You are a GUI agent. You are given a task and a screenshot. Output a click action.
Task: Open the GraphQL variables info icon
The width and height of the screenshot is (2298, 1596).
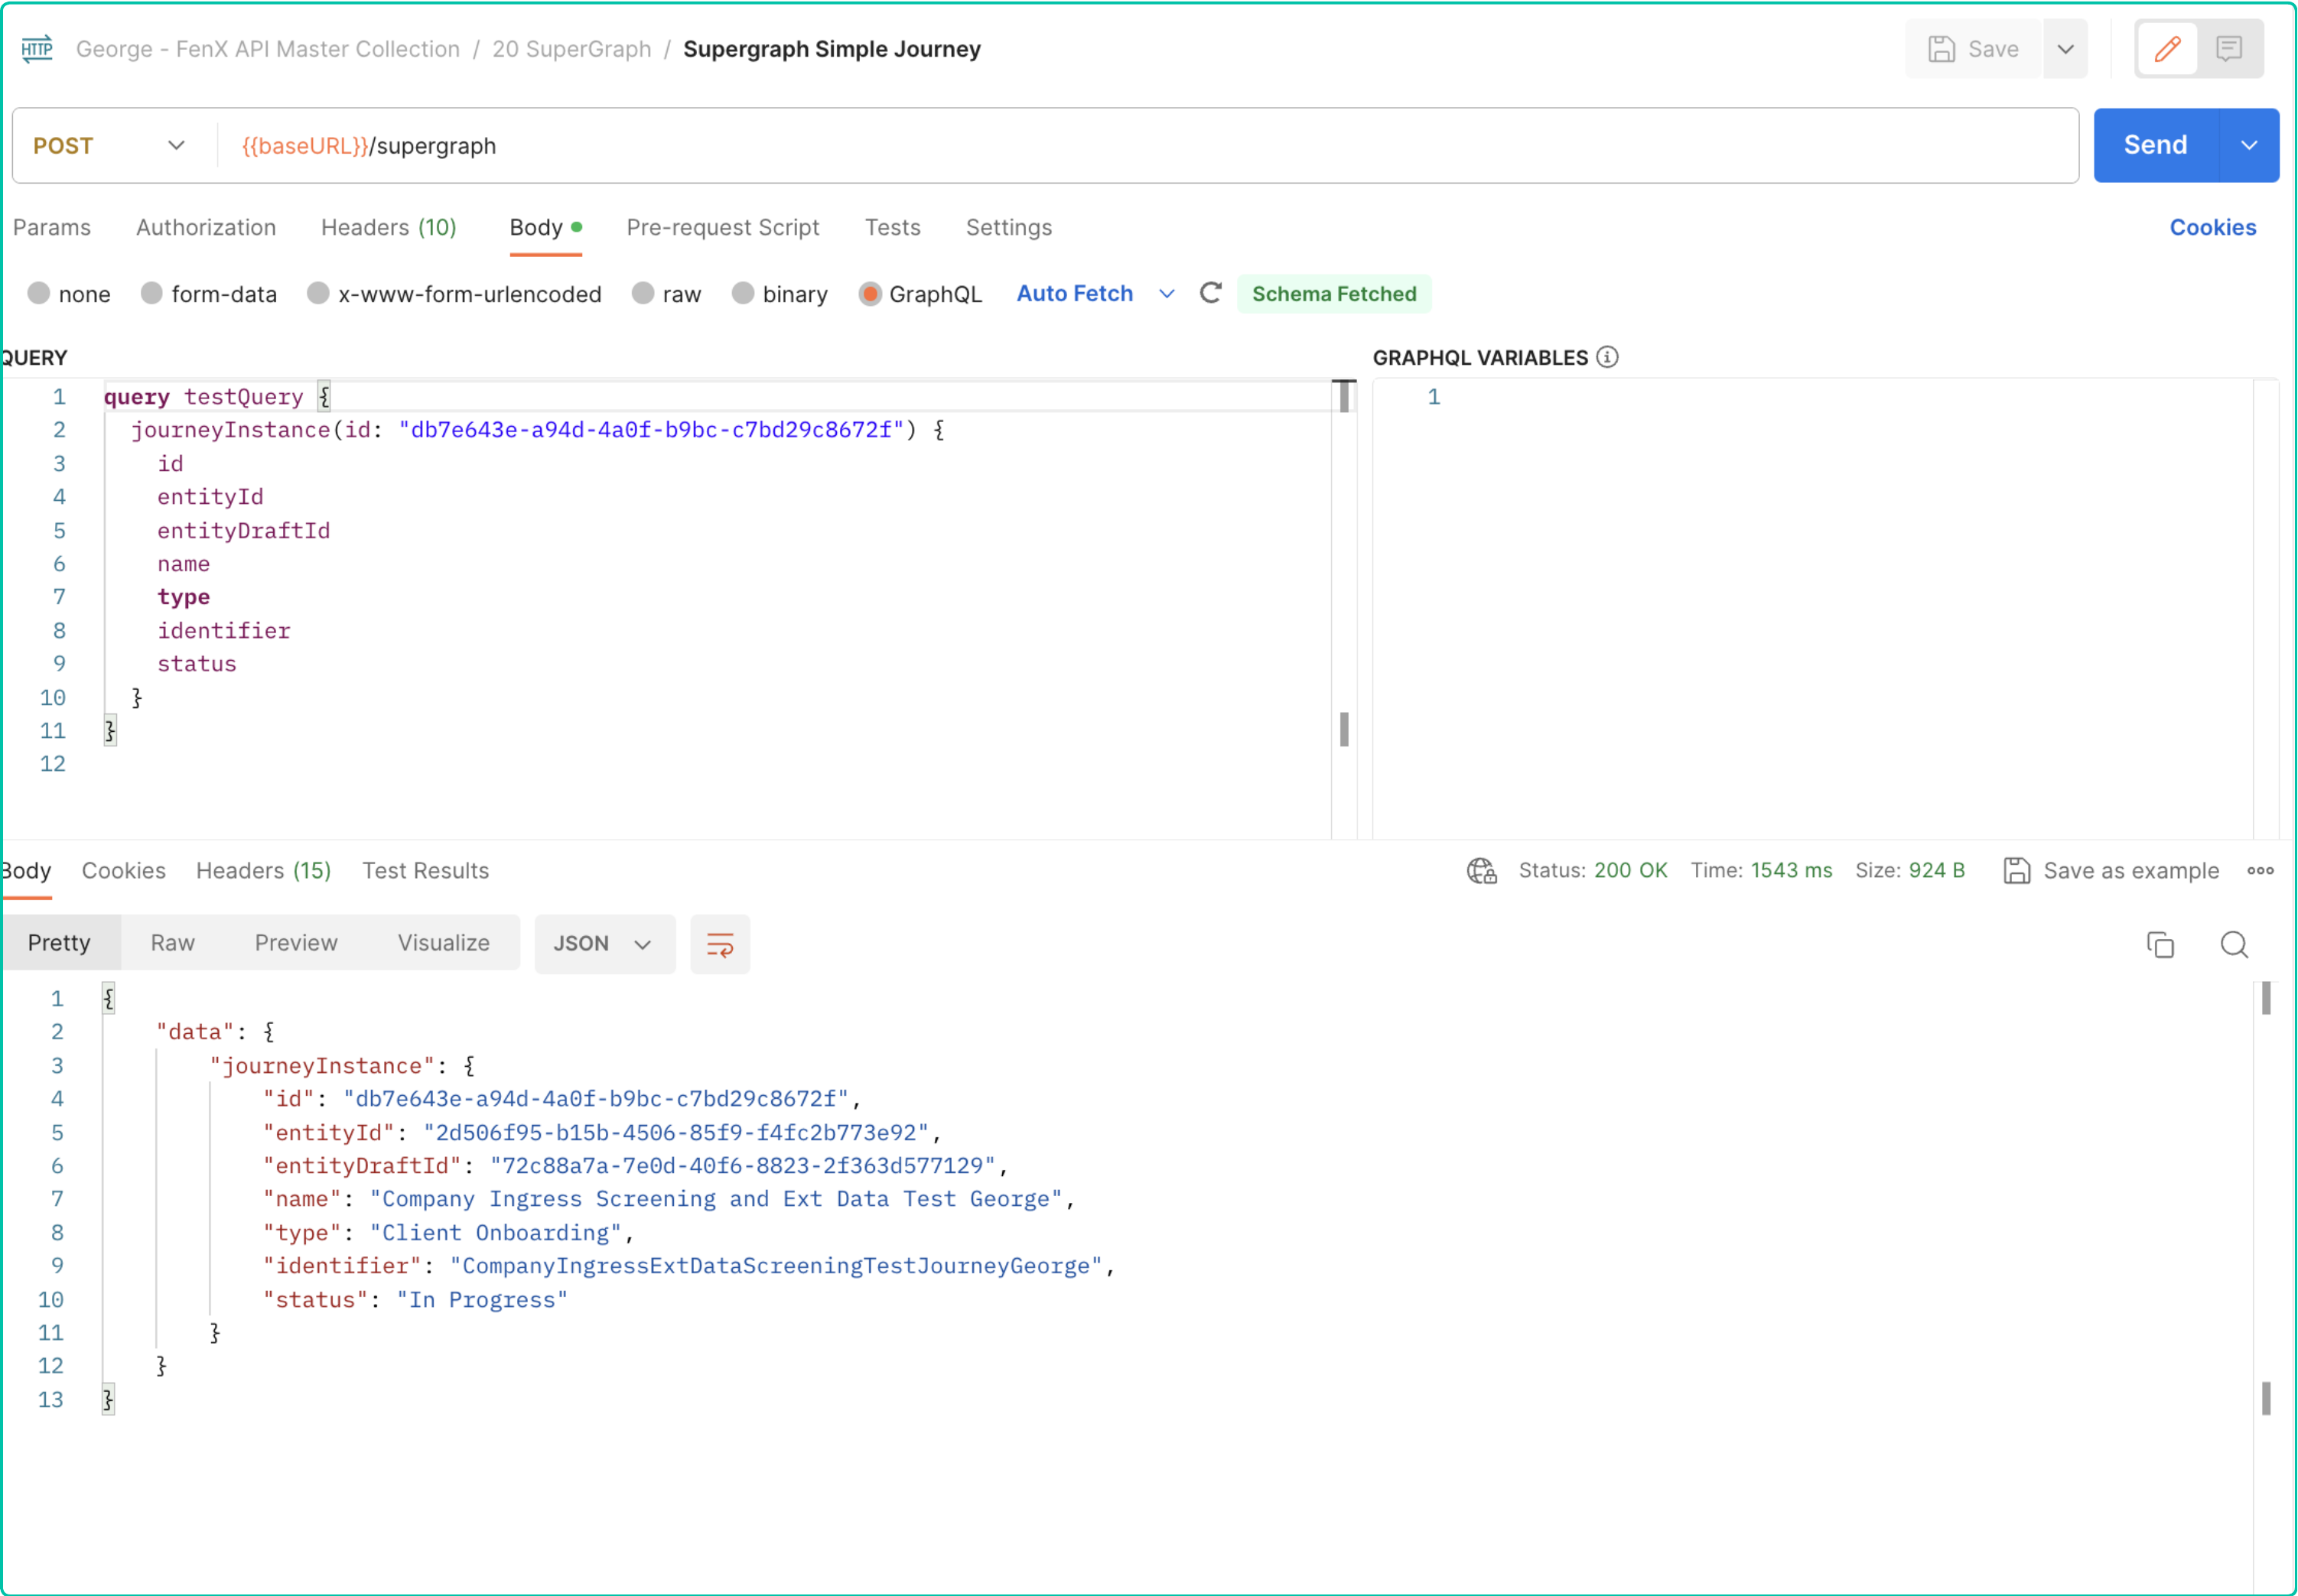coord(1608,357)
